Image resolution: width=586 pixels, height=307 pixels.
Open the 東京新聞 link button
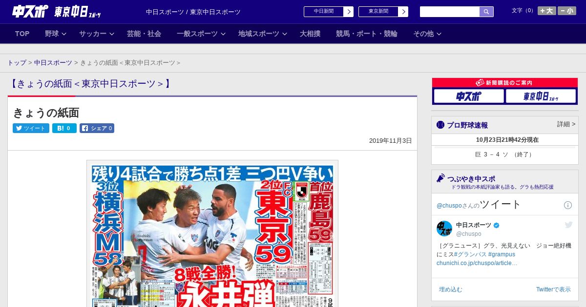tap(383, 12)
